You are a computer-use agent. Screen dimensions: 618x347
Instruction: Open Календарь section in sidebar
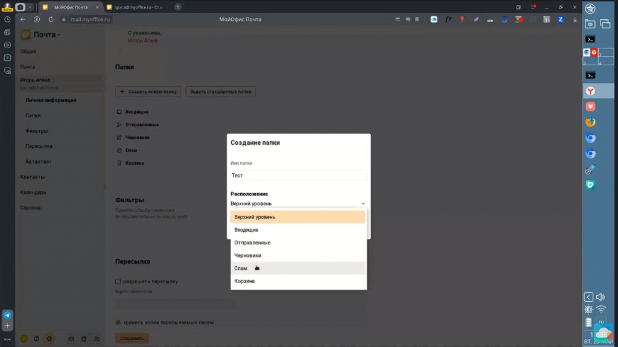[33, 193]
